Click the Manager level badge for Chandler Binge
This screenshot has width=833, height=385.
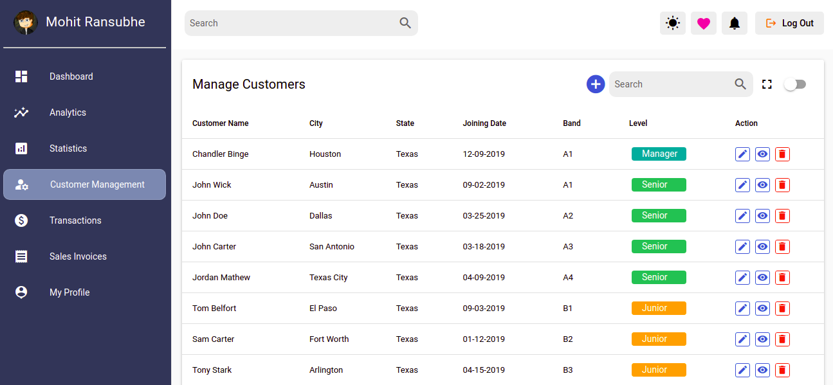coord(659,154)
